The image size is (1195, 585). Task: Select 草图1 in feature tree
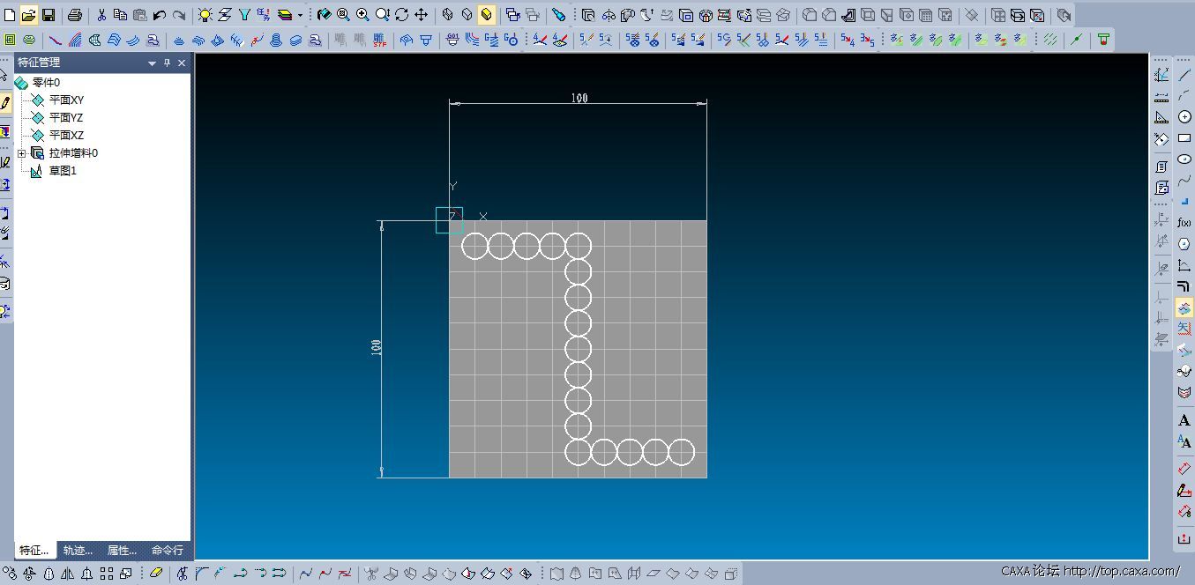(62, 171)
